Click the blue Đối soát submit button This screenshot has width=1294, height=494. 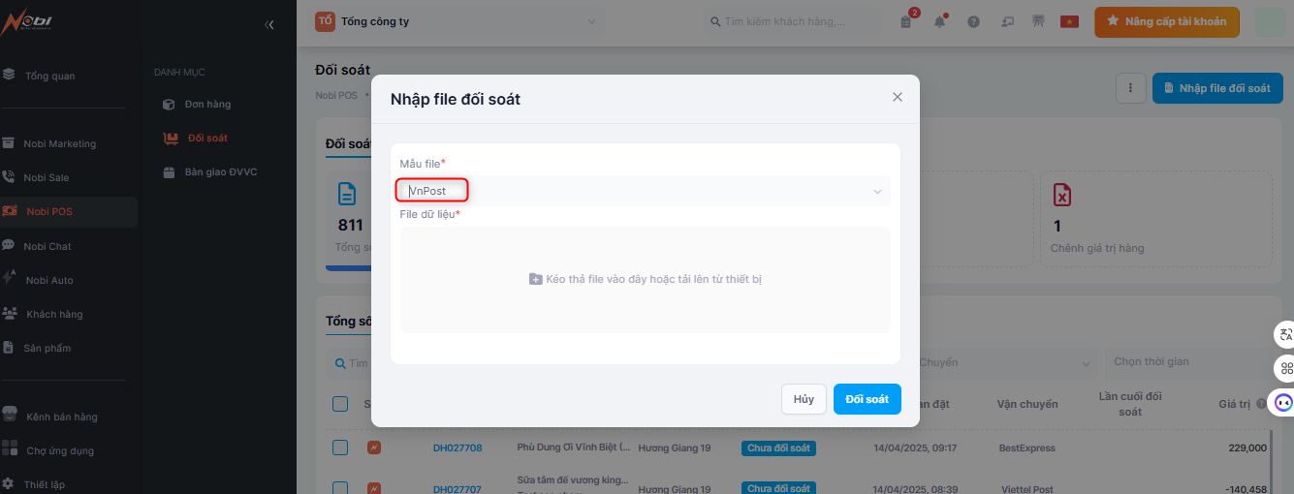[867, 399]
